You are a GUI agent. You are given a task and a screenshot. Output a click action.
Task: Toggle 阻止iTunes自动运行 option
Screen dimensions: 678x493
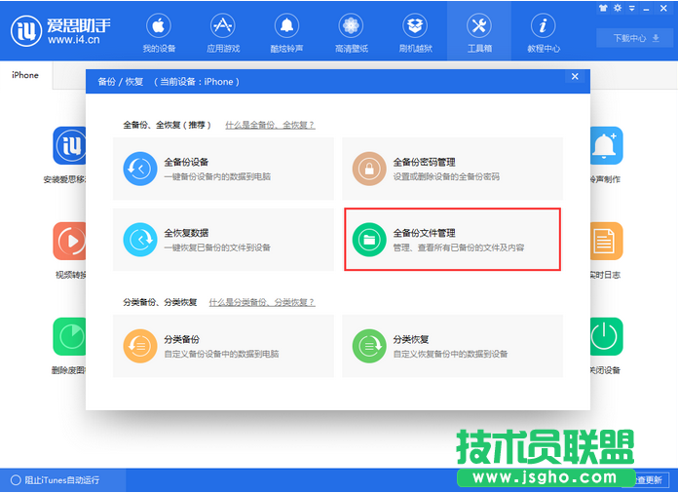point(55,480)
